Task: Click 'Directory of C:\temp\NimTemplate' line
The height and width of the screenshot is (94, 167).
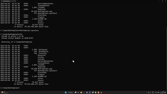Action: coord(17,42)
